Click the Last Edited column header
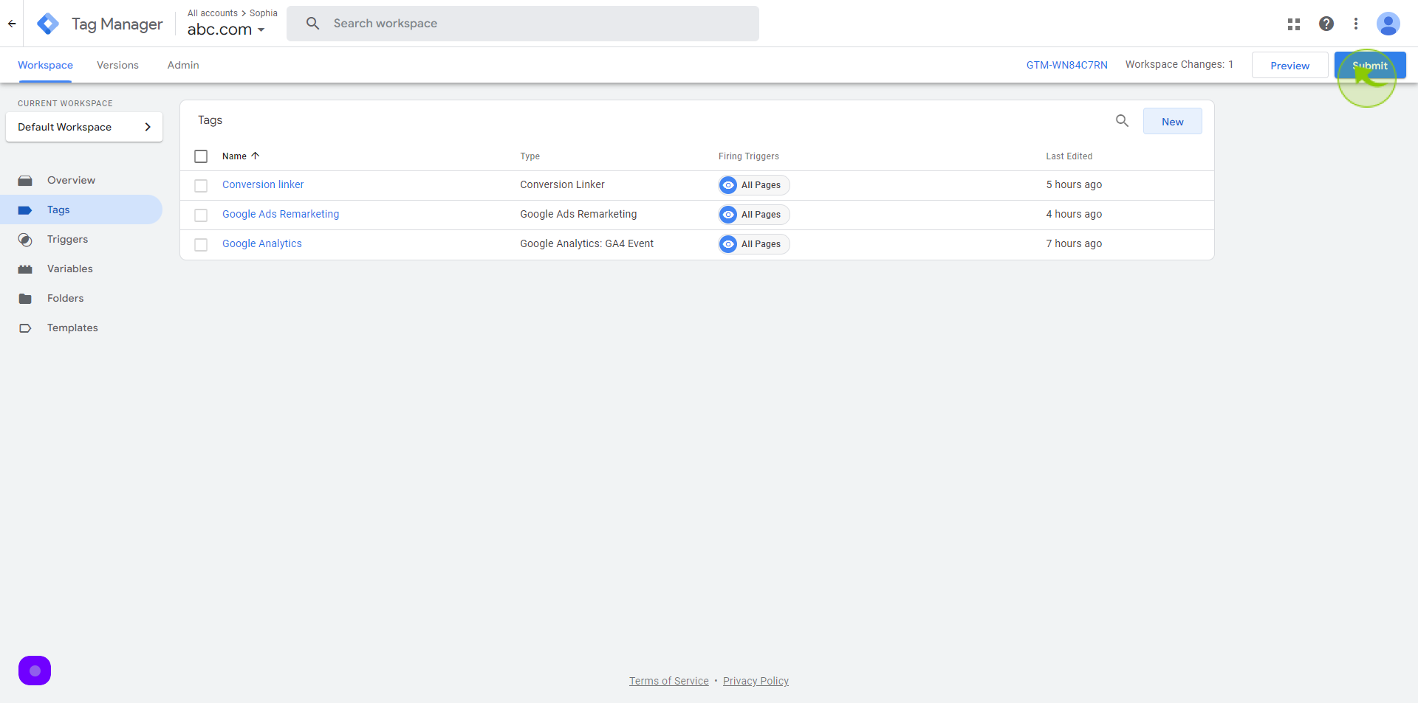 click(x=1069, y=156)
